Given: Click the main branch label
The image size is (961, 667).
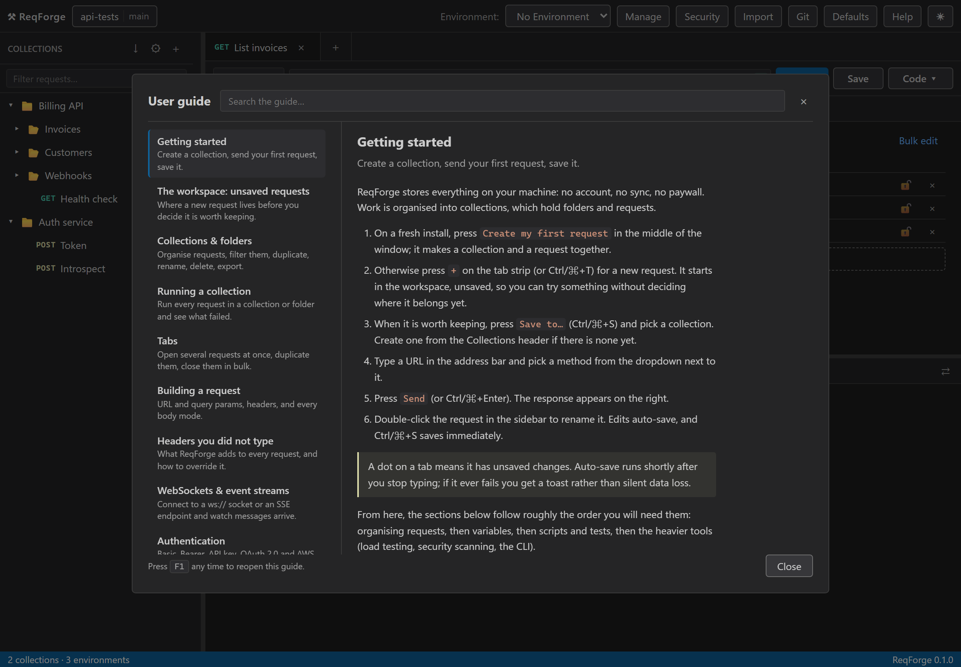Looking at the screenshot, I should click(x=139, y=16).
